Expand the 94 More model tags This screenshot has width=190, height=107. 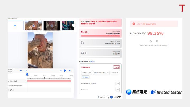coord(85,77)
